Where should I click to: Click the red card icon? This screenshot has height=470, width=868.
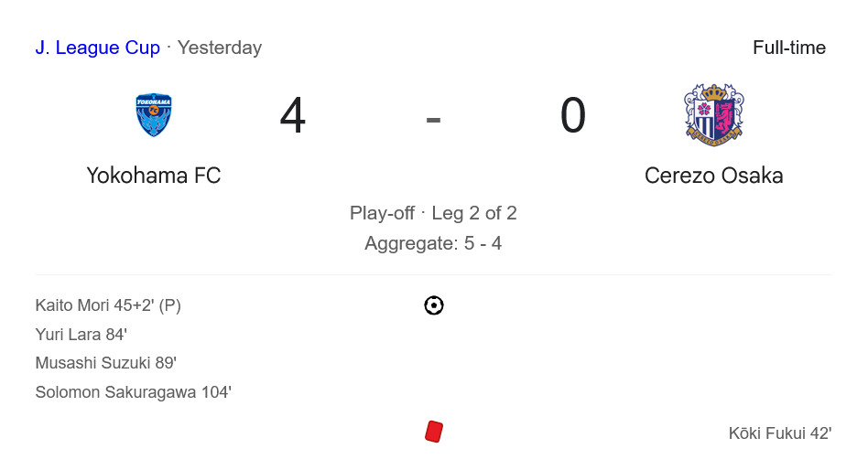434,432
